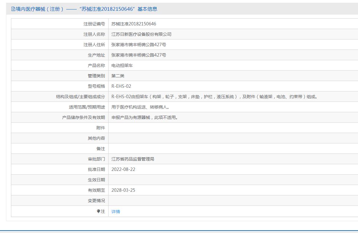This screenshot has height=233, width=358.
Task: Click the label 审批部门
Action: tap(96, 159)
